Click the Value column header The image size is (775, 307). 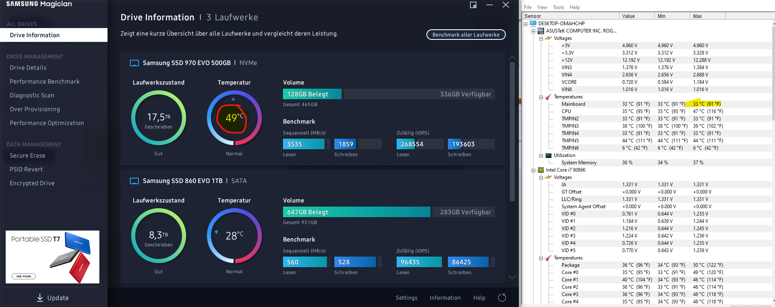tap(637, 16)
